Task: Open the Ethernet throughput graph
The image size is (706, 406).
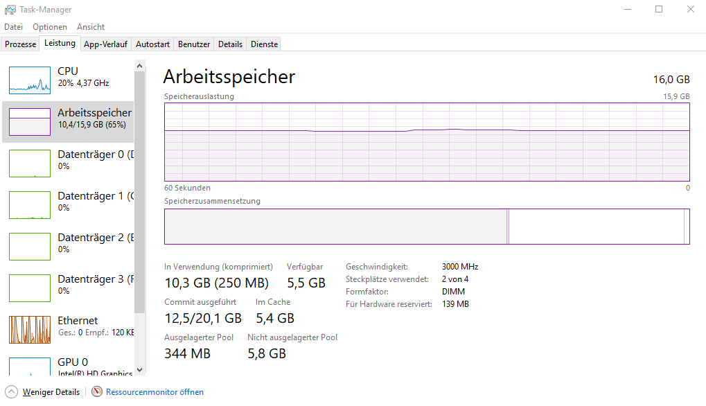Action: (30, 329)
